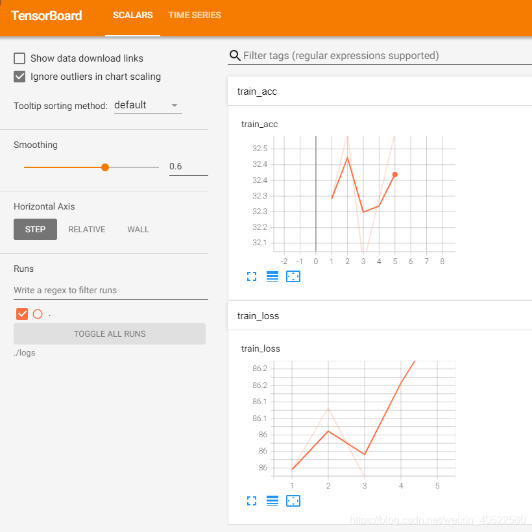Switch to the TIME SERIES tab
Image resolution: width=532 pixels, height=532 pixels.
point(194,15)
